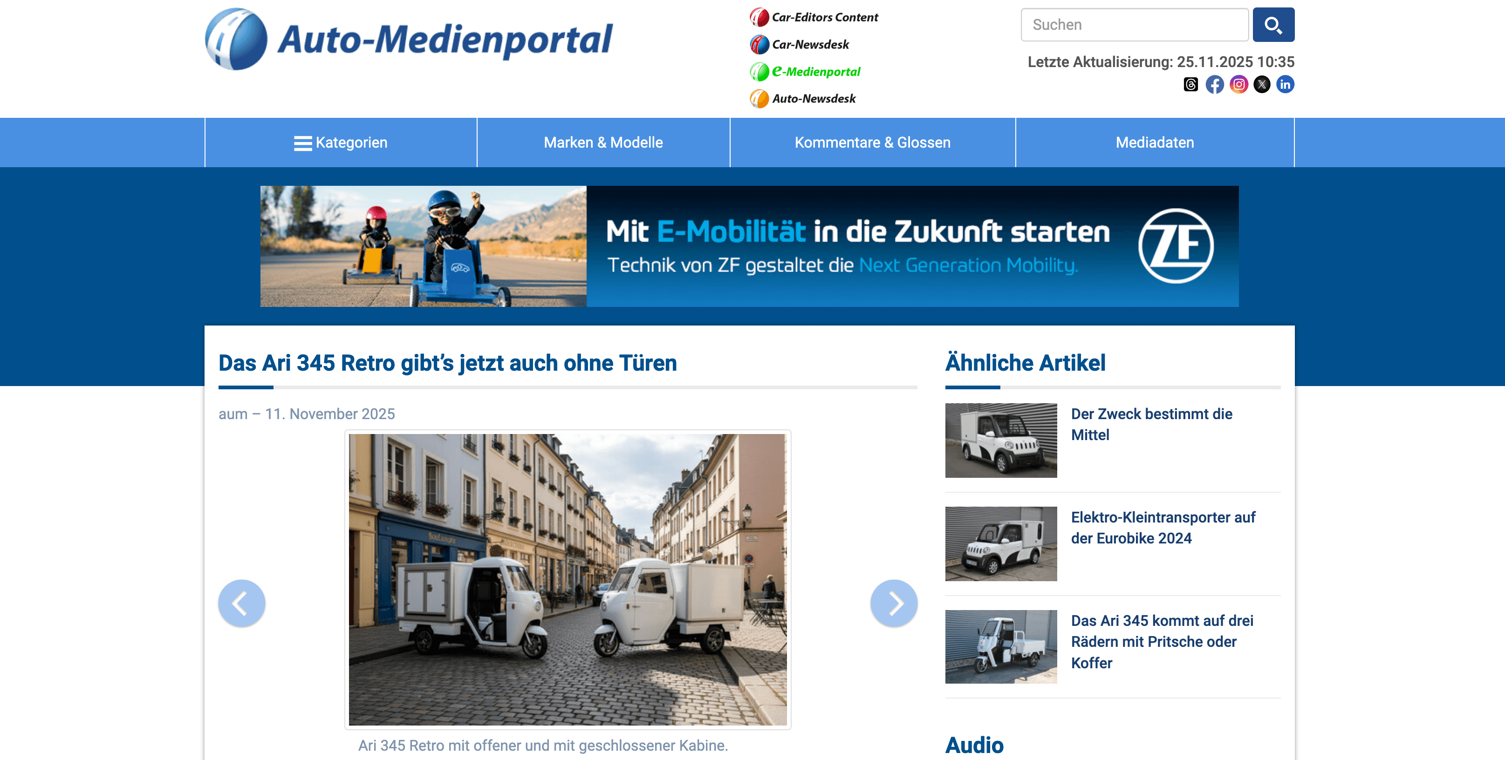Image resolution: width=1505 pixels, height=760 pixels.
Task: Click the magnifier search button
Action: (1273, 25)
